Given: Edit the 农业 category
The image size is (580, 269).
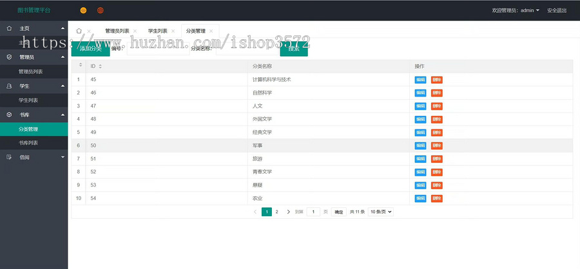Looking at the screenshot, I should [x=420, y=198].
